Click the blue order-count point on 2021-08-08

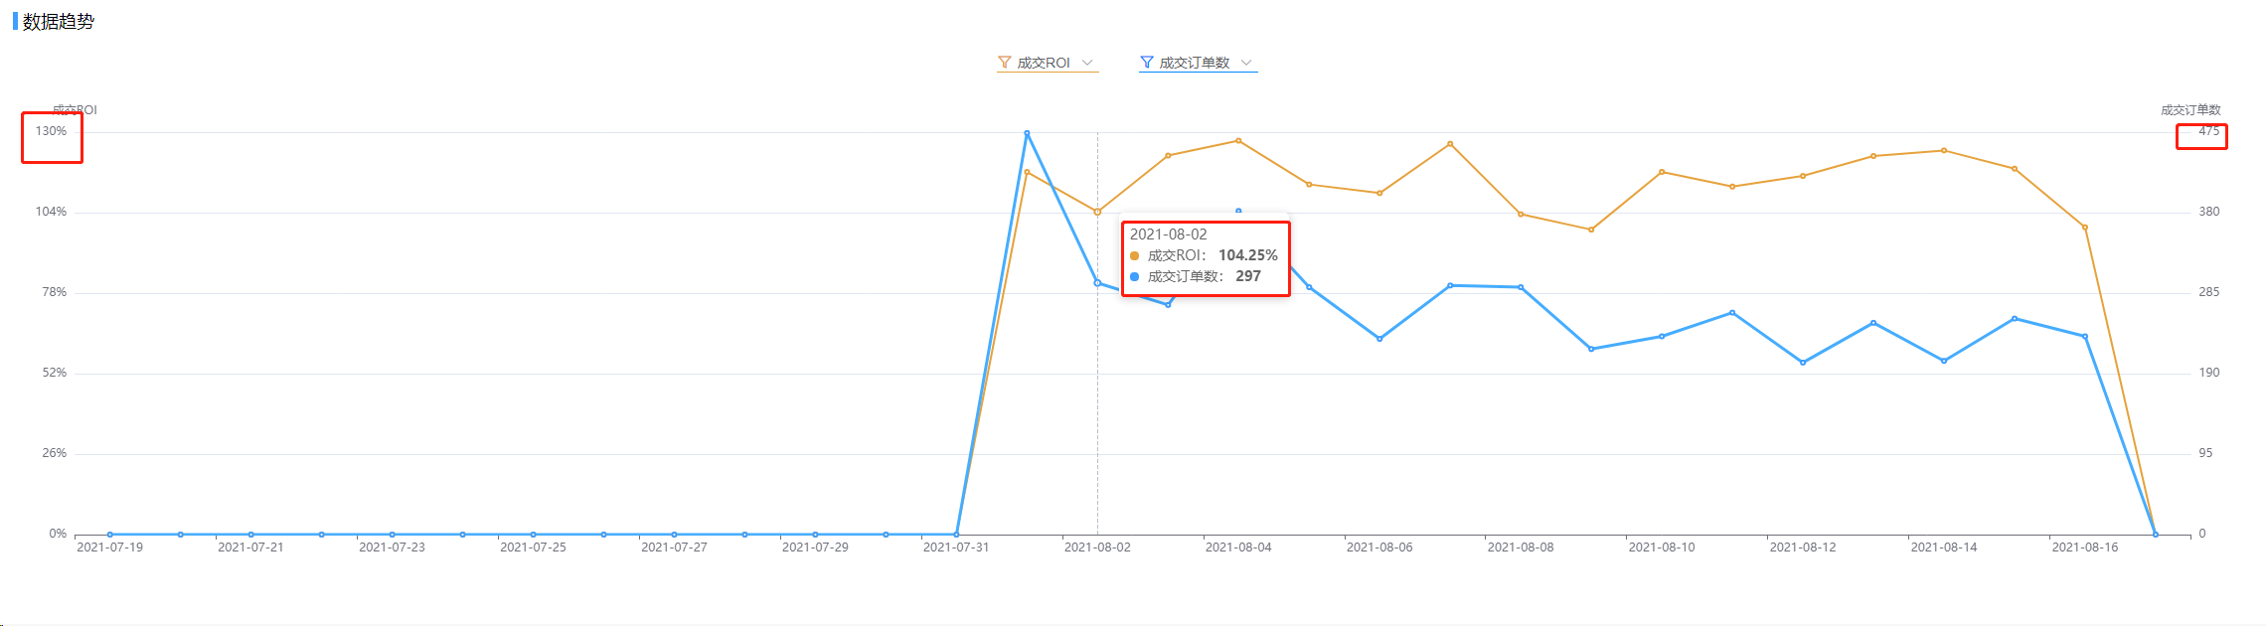(x=1521, y=287)
